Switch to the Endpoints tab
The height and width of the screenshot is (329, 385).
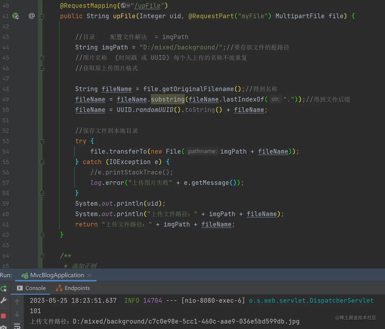(x=73, y=288)
